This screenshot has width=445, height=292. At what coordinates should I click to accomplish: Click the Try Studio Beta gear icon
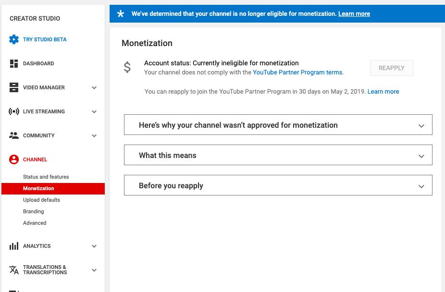13,39
